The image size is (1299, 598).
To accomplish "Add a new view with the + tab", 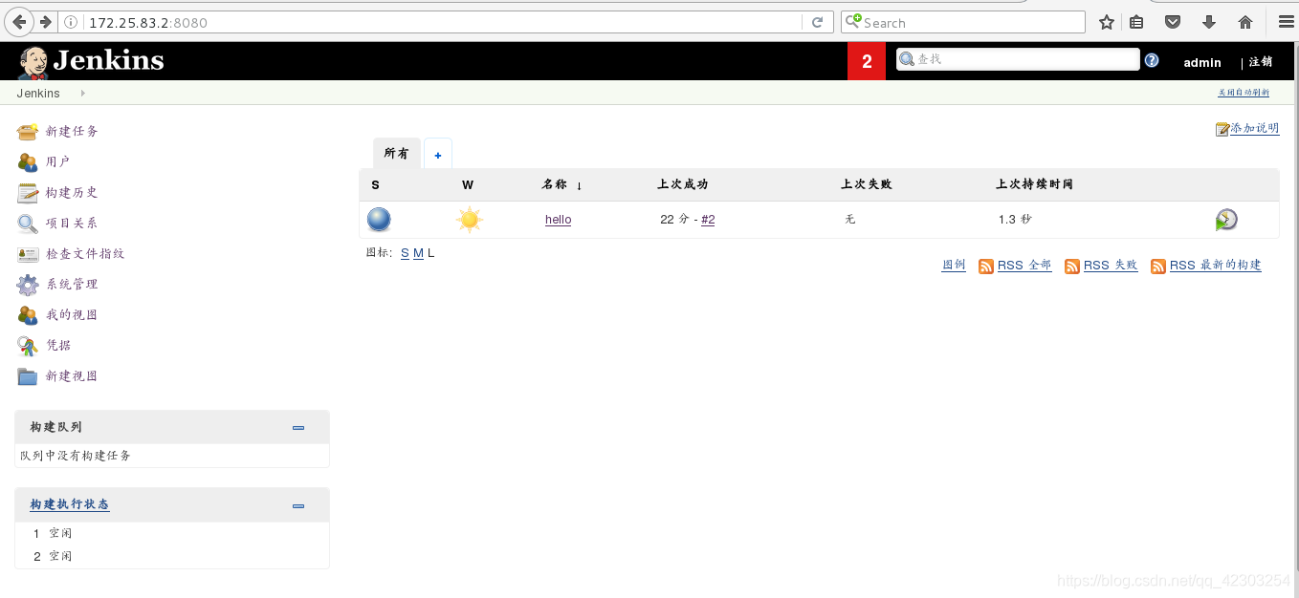I will (x=438, y=154).
